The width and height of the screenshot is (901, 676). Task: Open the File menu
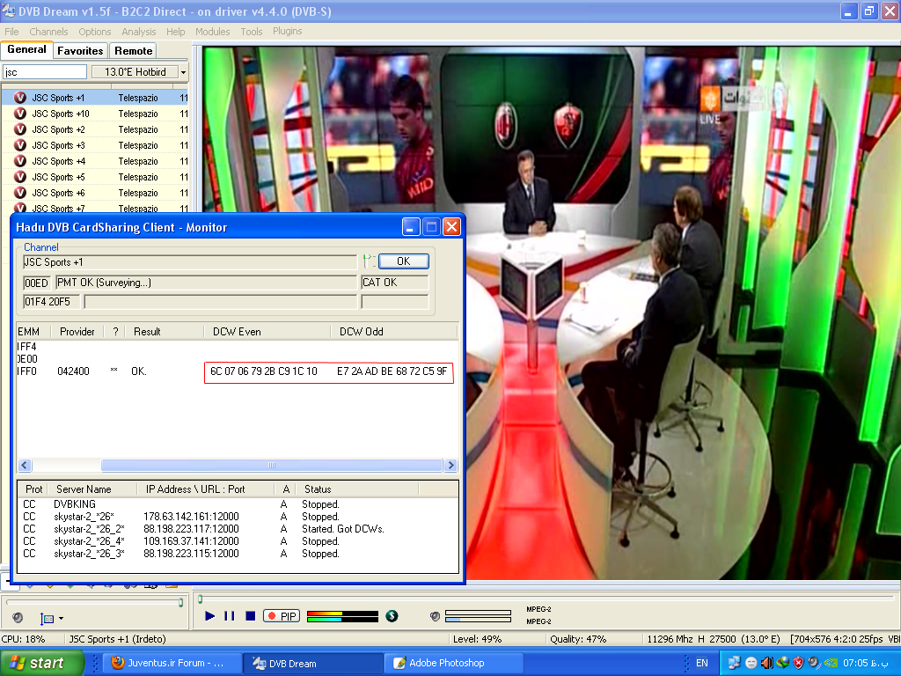(x=11, y=32)
